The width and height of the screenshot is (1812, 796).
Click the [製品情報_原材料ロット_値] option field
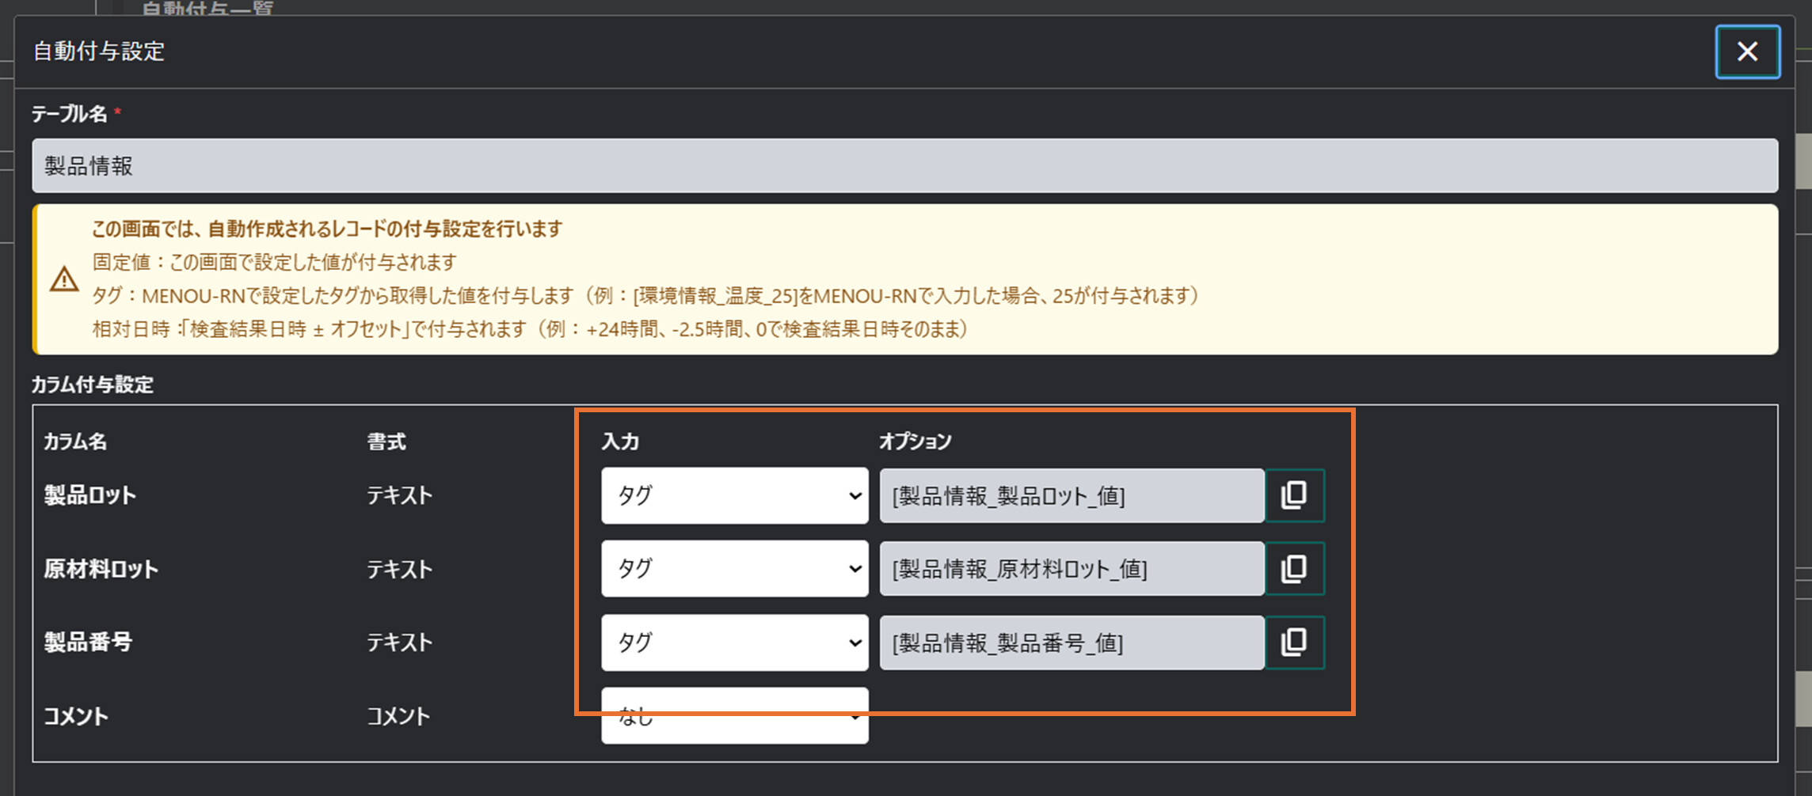tap(1071, 569)
